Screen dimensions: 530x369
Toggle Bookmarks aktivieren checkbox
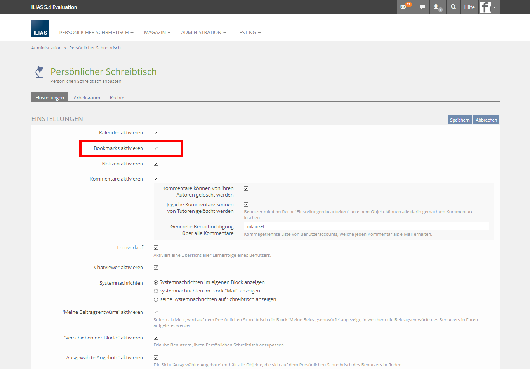156,148
